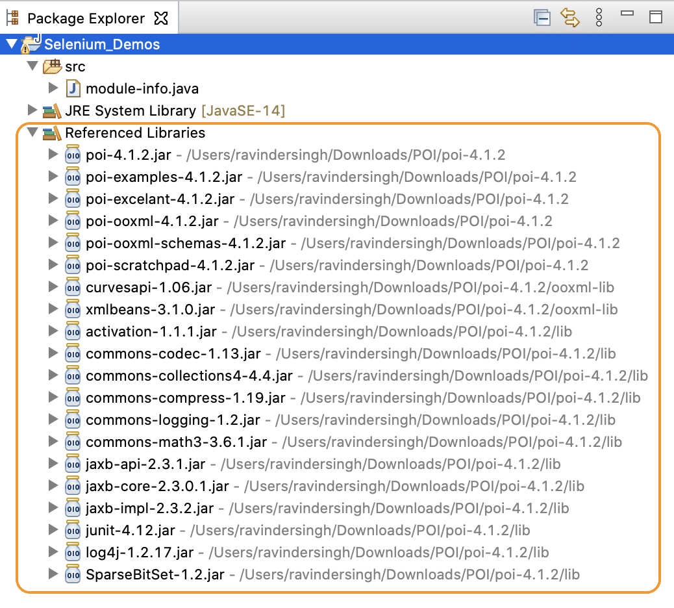The height and width of the screenshot is (608, 674).
Task: Close the Package Explorer view
Action: point(160,18)
